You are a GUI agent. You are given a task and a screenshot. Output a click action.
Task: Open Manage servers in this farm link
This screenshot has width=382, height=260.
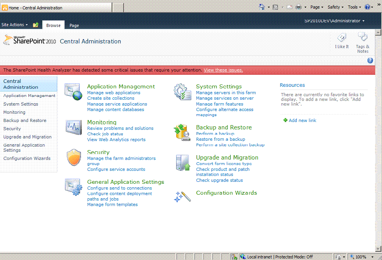(226, 93)
